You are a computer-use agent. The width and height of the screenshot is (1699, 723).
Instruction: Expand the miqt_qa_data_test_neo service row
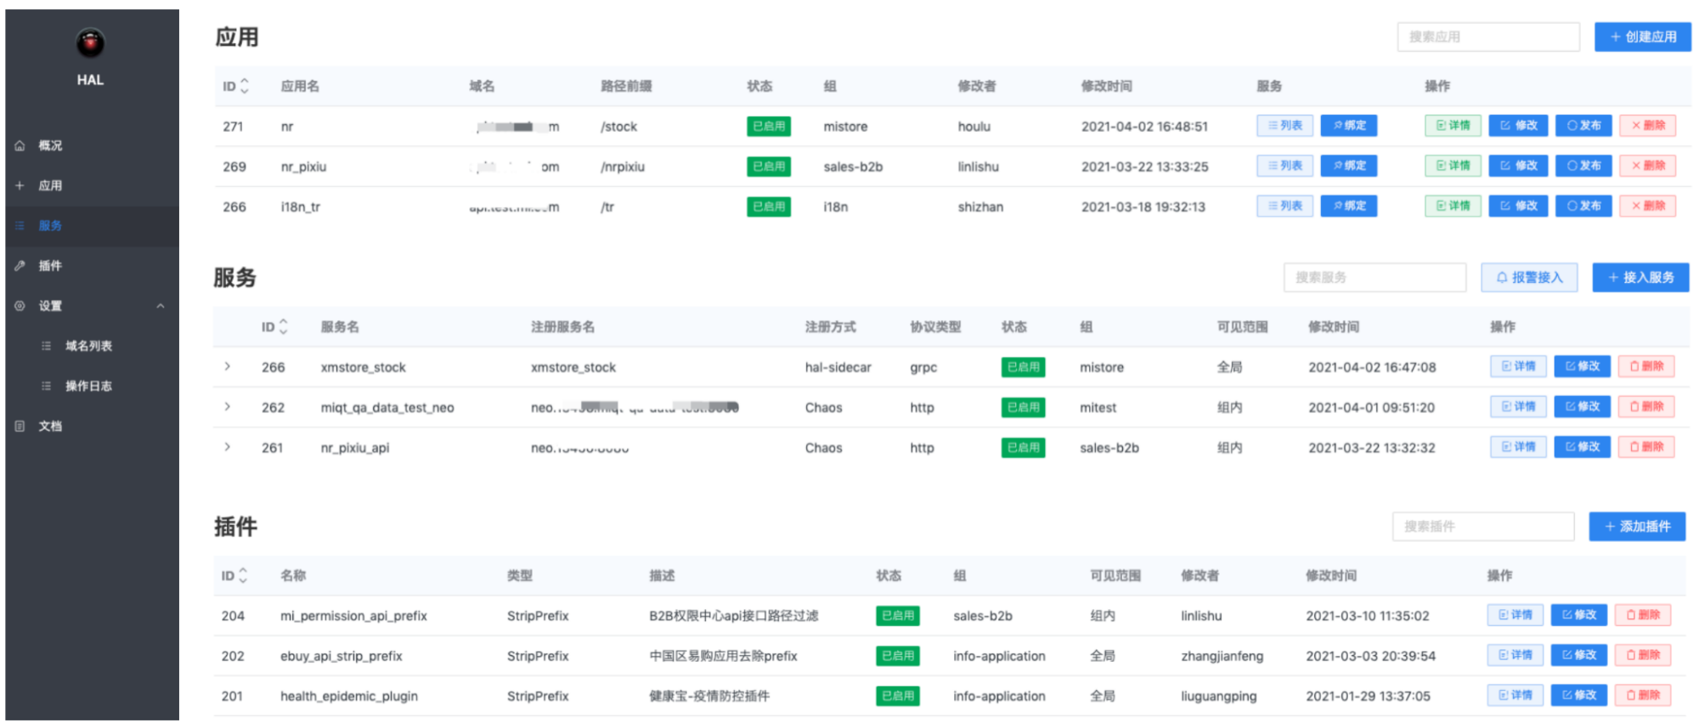pos(228,407)
